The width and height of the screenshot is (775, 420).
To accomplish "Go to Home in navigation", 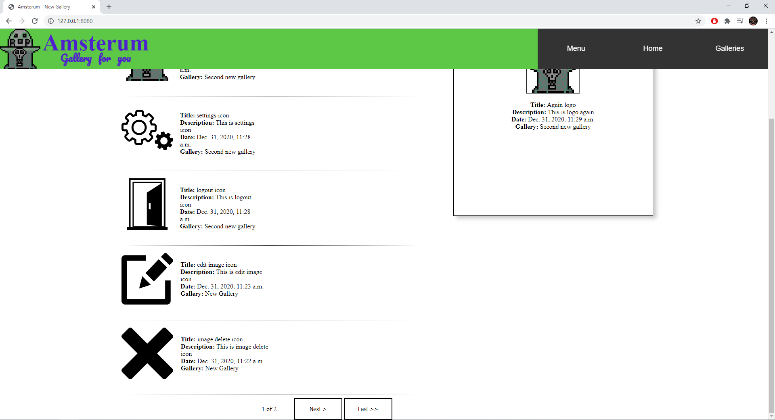I will pyautogui.click(x=653, y=48).
